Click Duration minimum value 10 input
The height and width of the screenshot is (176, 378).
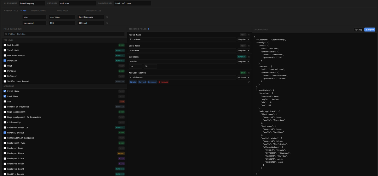coord(135,66)
